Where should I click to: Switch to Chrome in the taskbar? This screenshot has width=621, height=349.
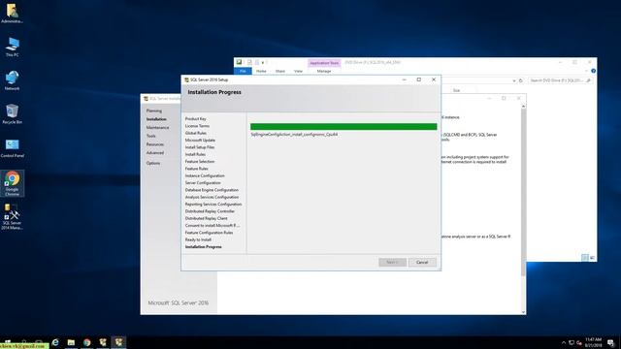pos(86,342)
